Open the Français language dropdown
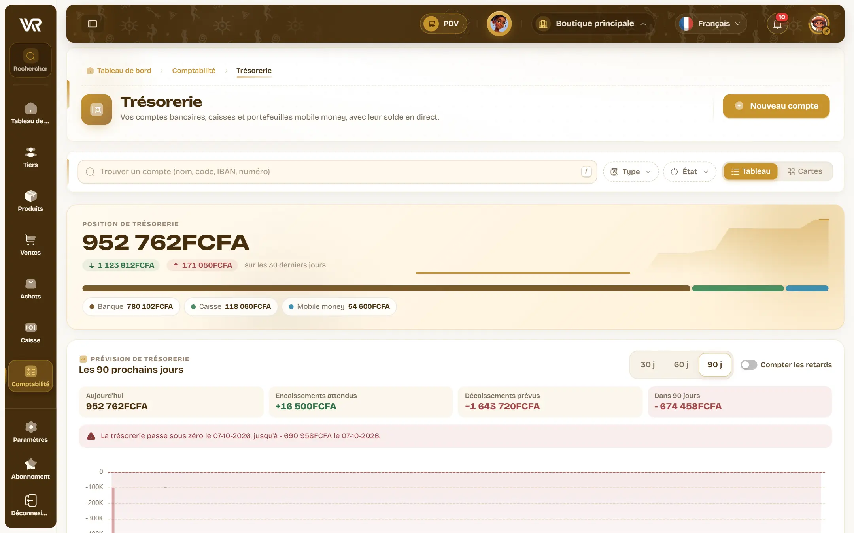Screen dimensions: 854x533 coord(711,24)
